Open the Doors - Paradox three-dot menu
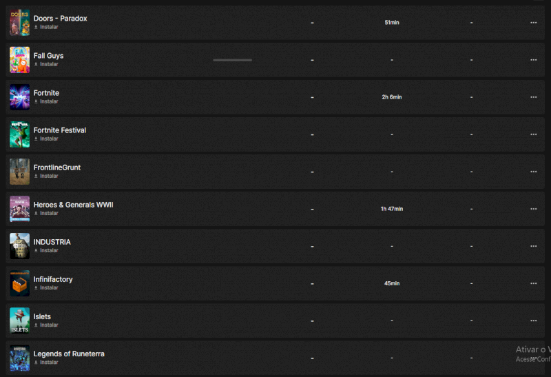The height and width of the screenshot is (377, 551). click(533, 23)
